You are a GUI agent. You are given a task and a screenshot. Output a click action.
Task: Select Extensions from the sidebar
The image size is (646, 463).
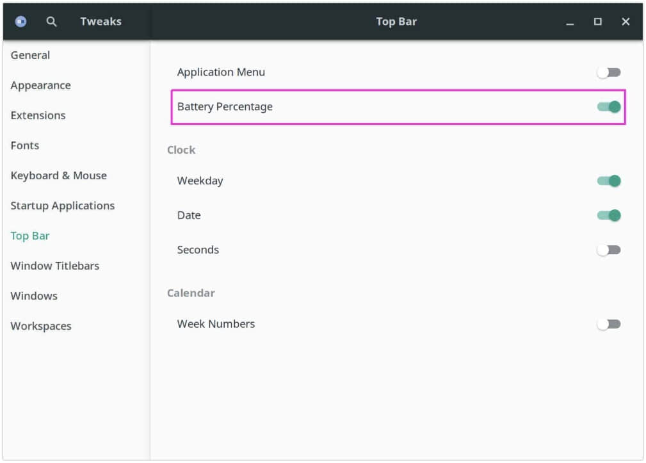tap(38, 116)
